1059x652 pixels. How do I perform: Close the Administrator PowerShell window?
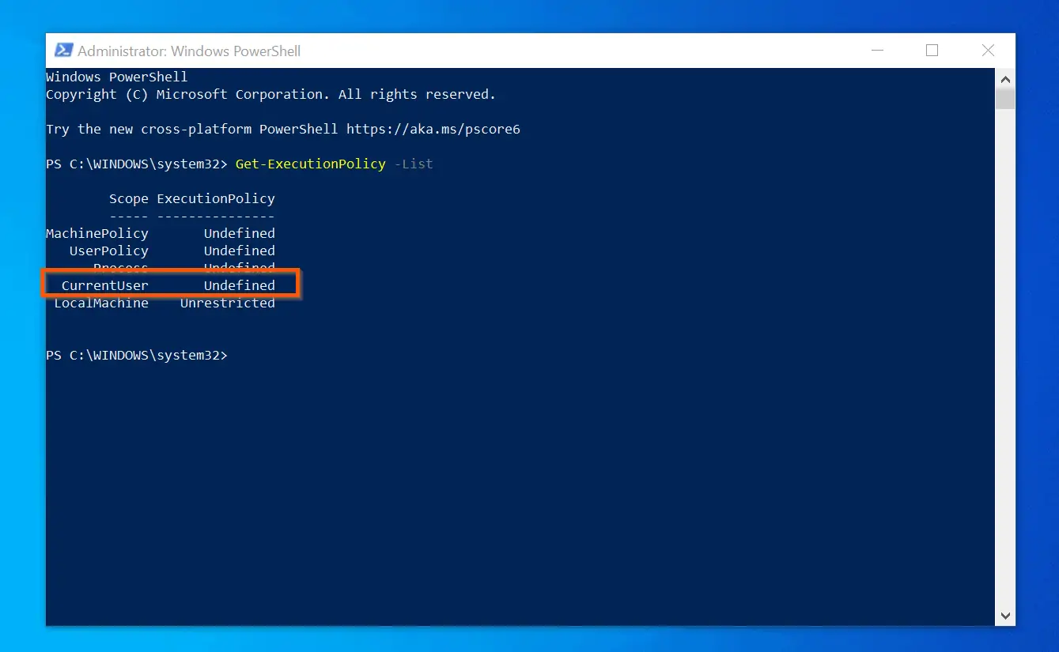coord(988,51)
